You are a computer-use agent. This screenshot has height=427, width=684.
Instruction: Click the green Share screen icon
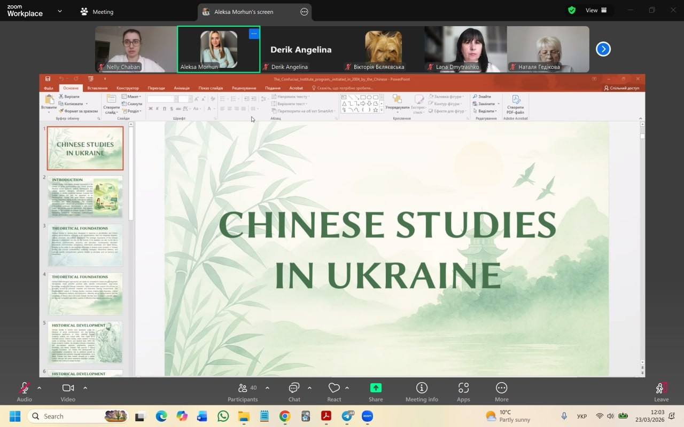point(376,388)
